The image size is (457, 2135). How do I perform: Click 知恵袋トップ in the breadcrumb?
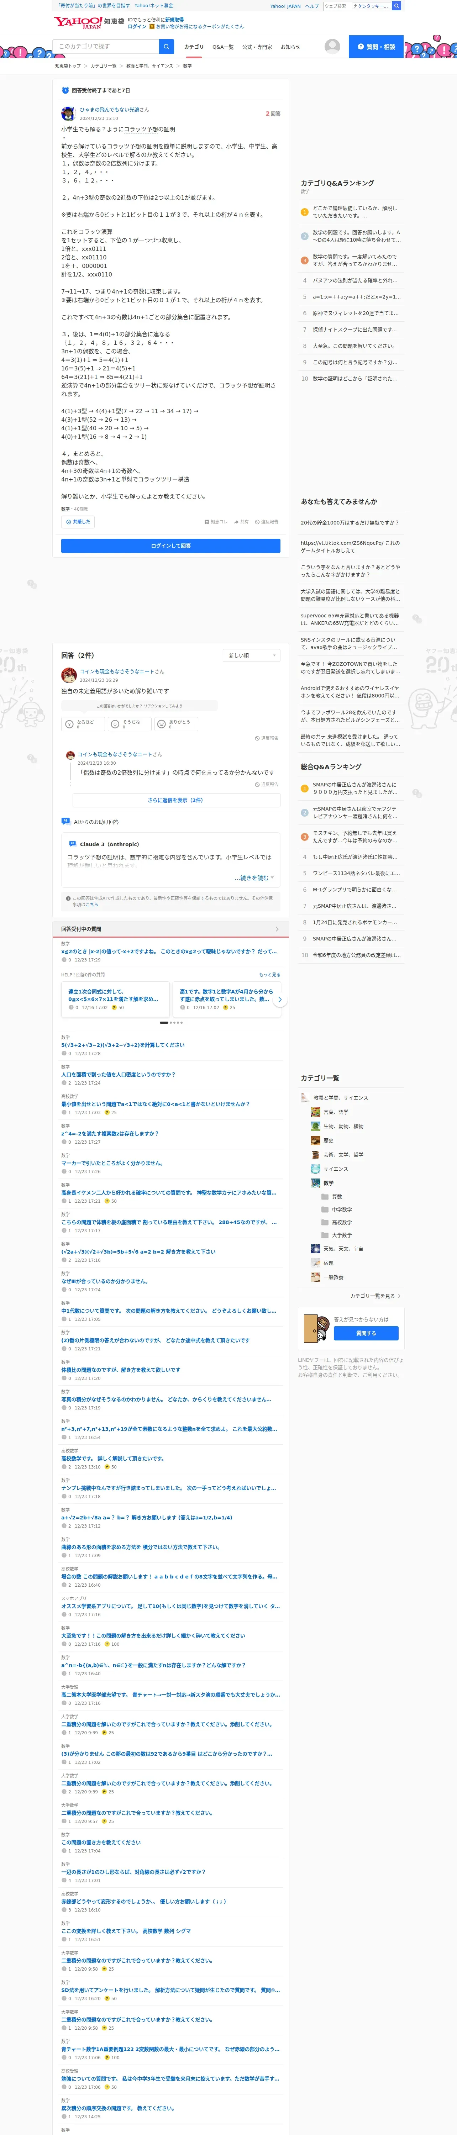pyautogui.click(x=68, y=65)
